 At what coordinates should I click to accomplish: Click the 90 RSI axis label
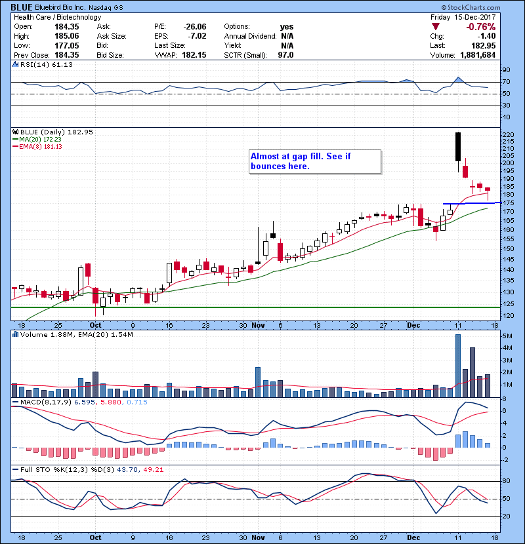(507, 69)
